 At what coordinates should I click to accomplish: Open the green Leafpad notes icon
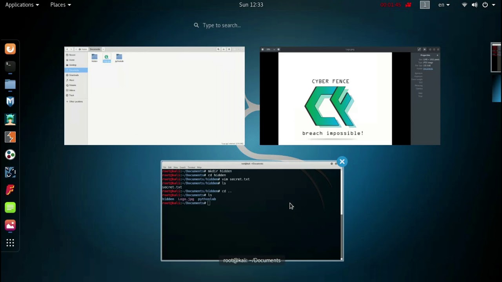click(10, 208)
